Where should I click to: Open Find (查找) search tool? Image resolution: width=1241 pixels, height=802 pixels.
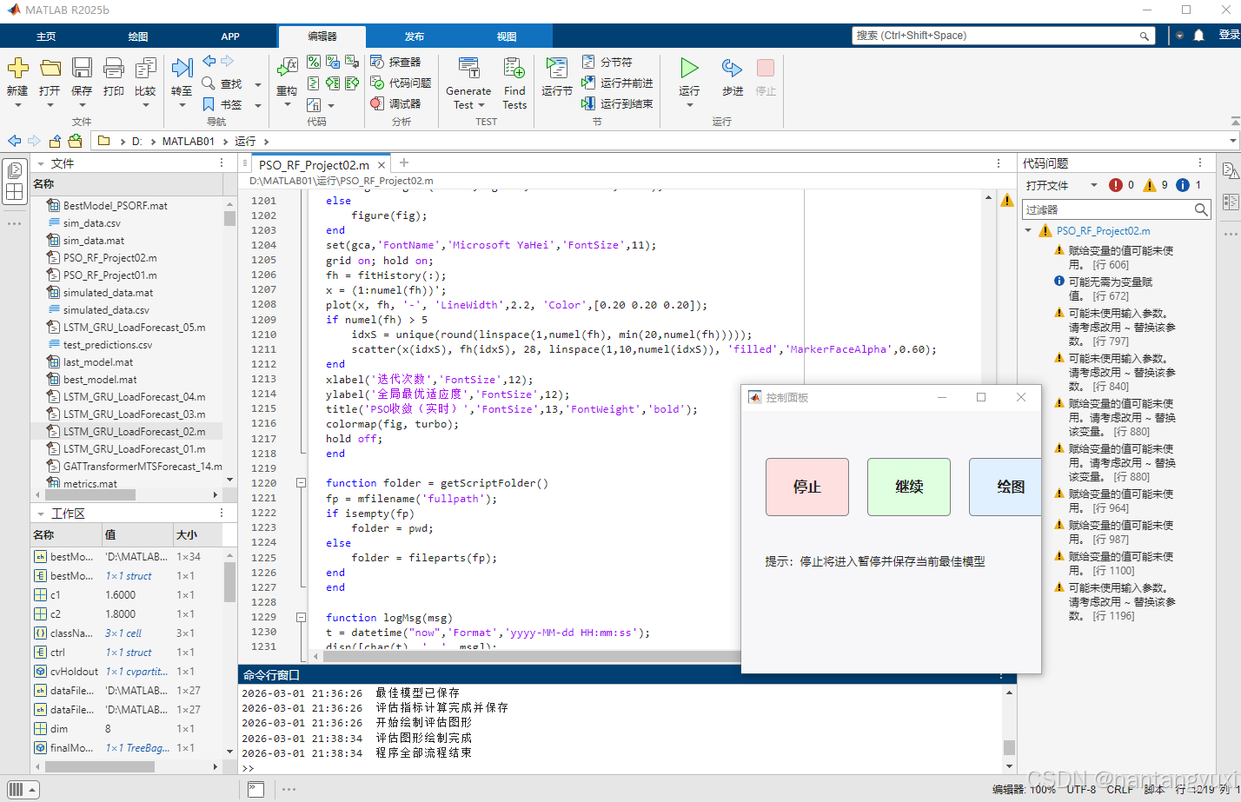(223, 83)
